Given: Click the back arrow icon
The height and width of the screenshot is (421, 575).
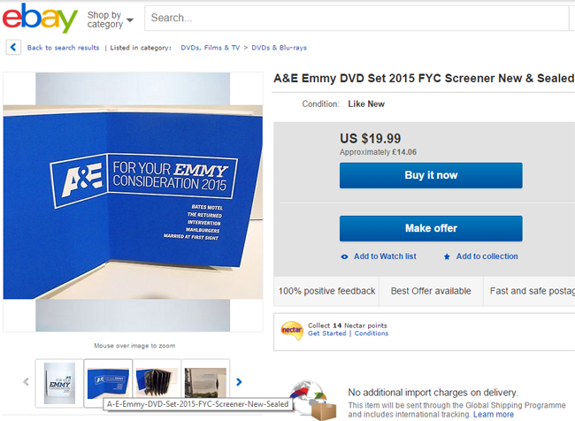Looking at the screenshot, I should point(13,48).
